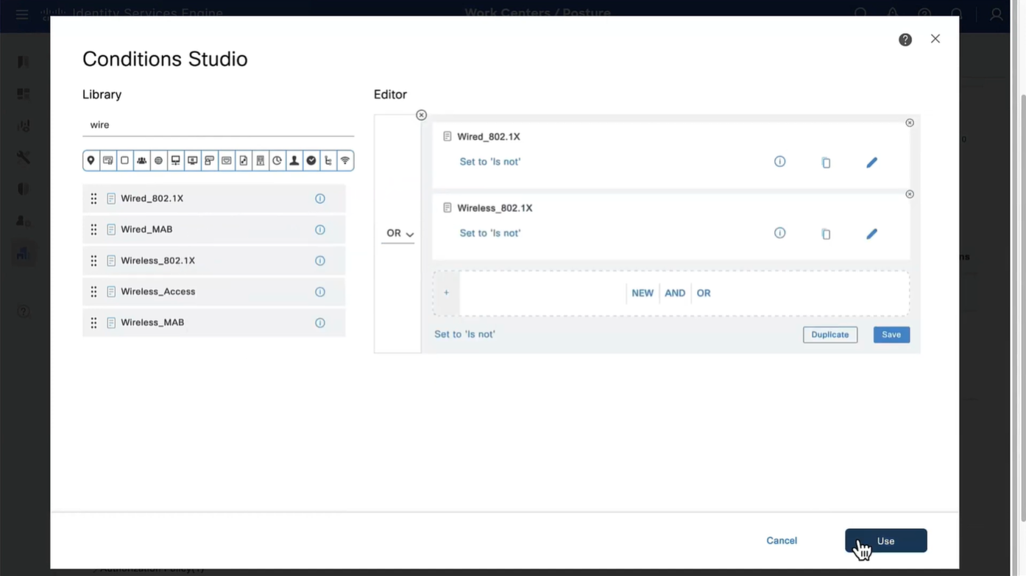
Task: Toggle 'Is not' on Wired_802.1X condition
Action: click(x=489, y=162)
